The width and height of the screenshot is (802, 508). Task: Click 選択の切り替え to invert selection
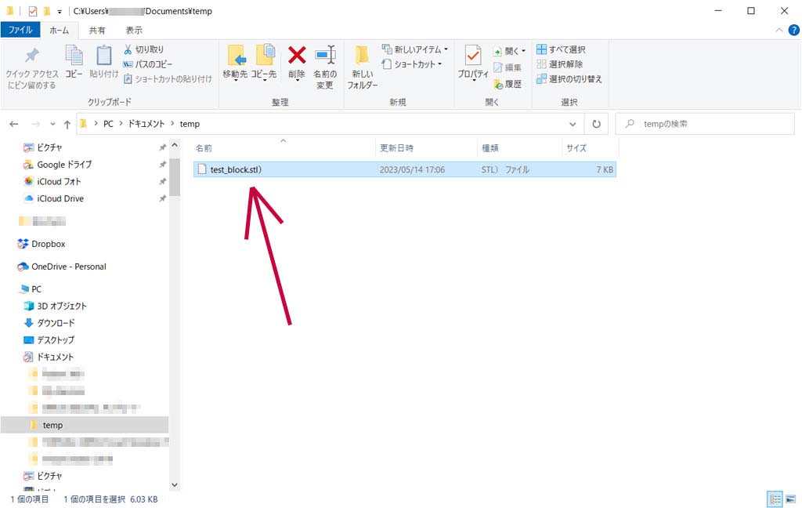coord(569,79)
